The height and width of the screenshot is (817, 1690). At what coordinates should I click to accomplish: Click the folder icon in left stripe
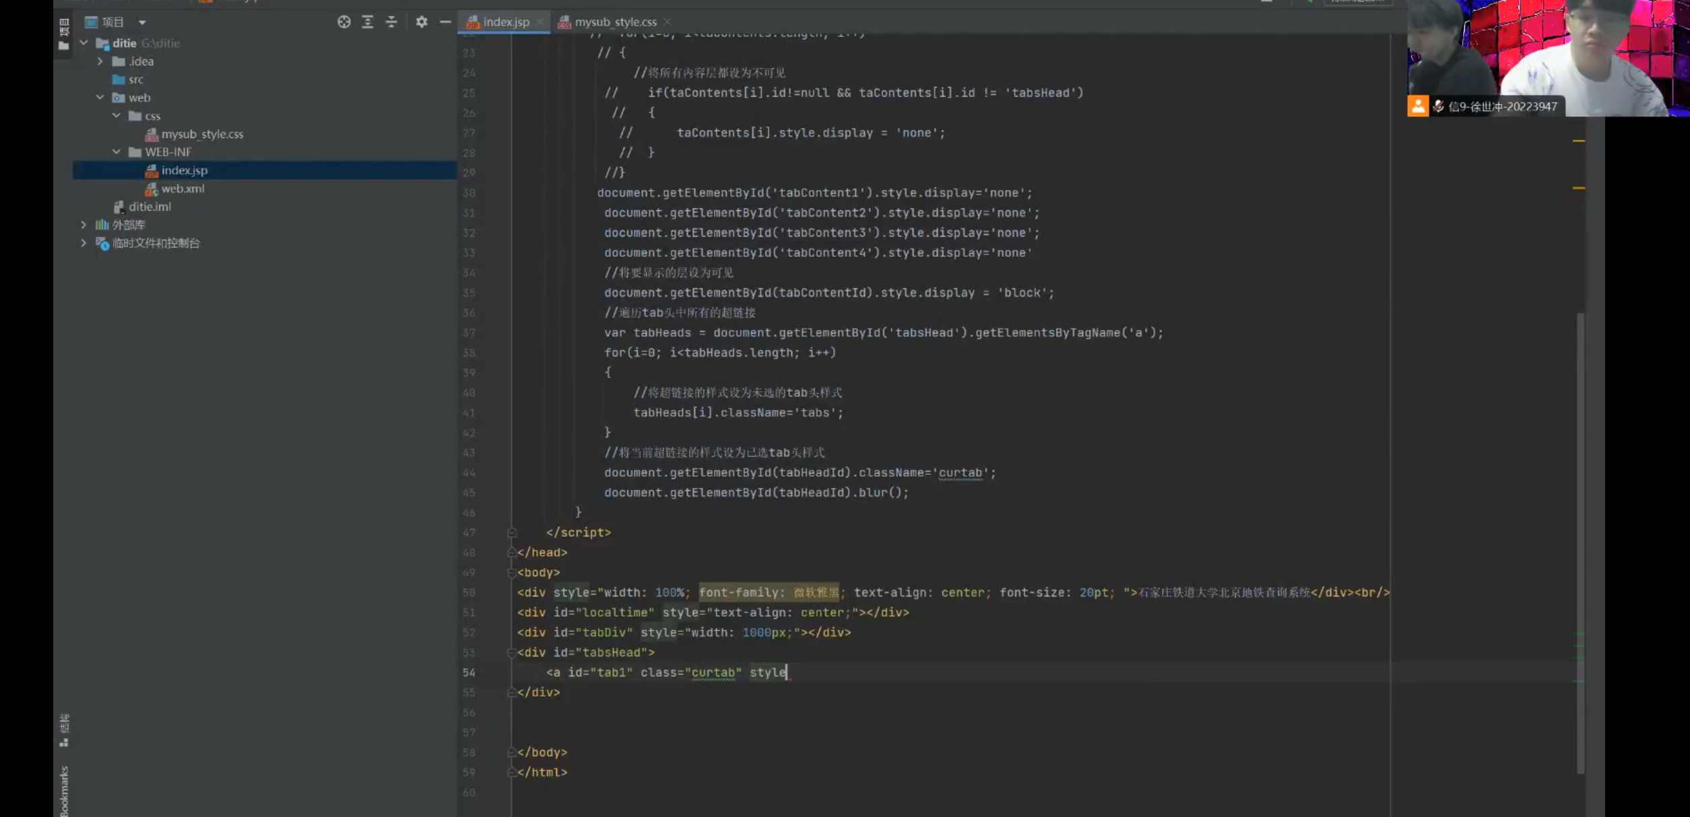click(x=64, y=46)
